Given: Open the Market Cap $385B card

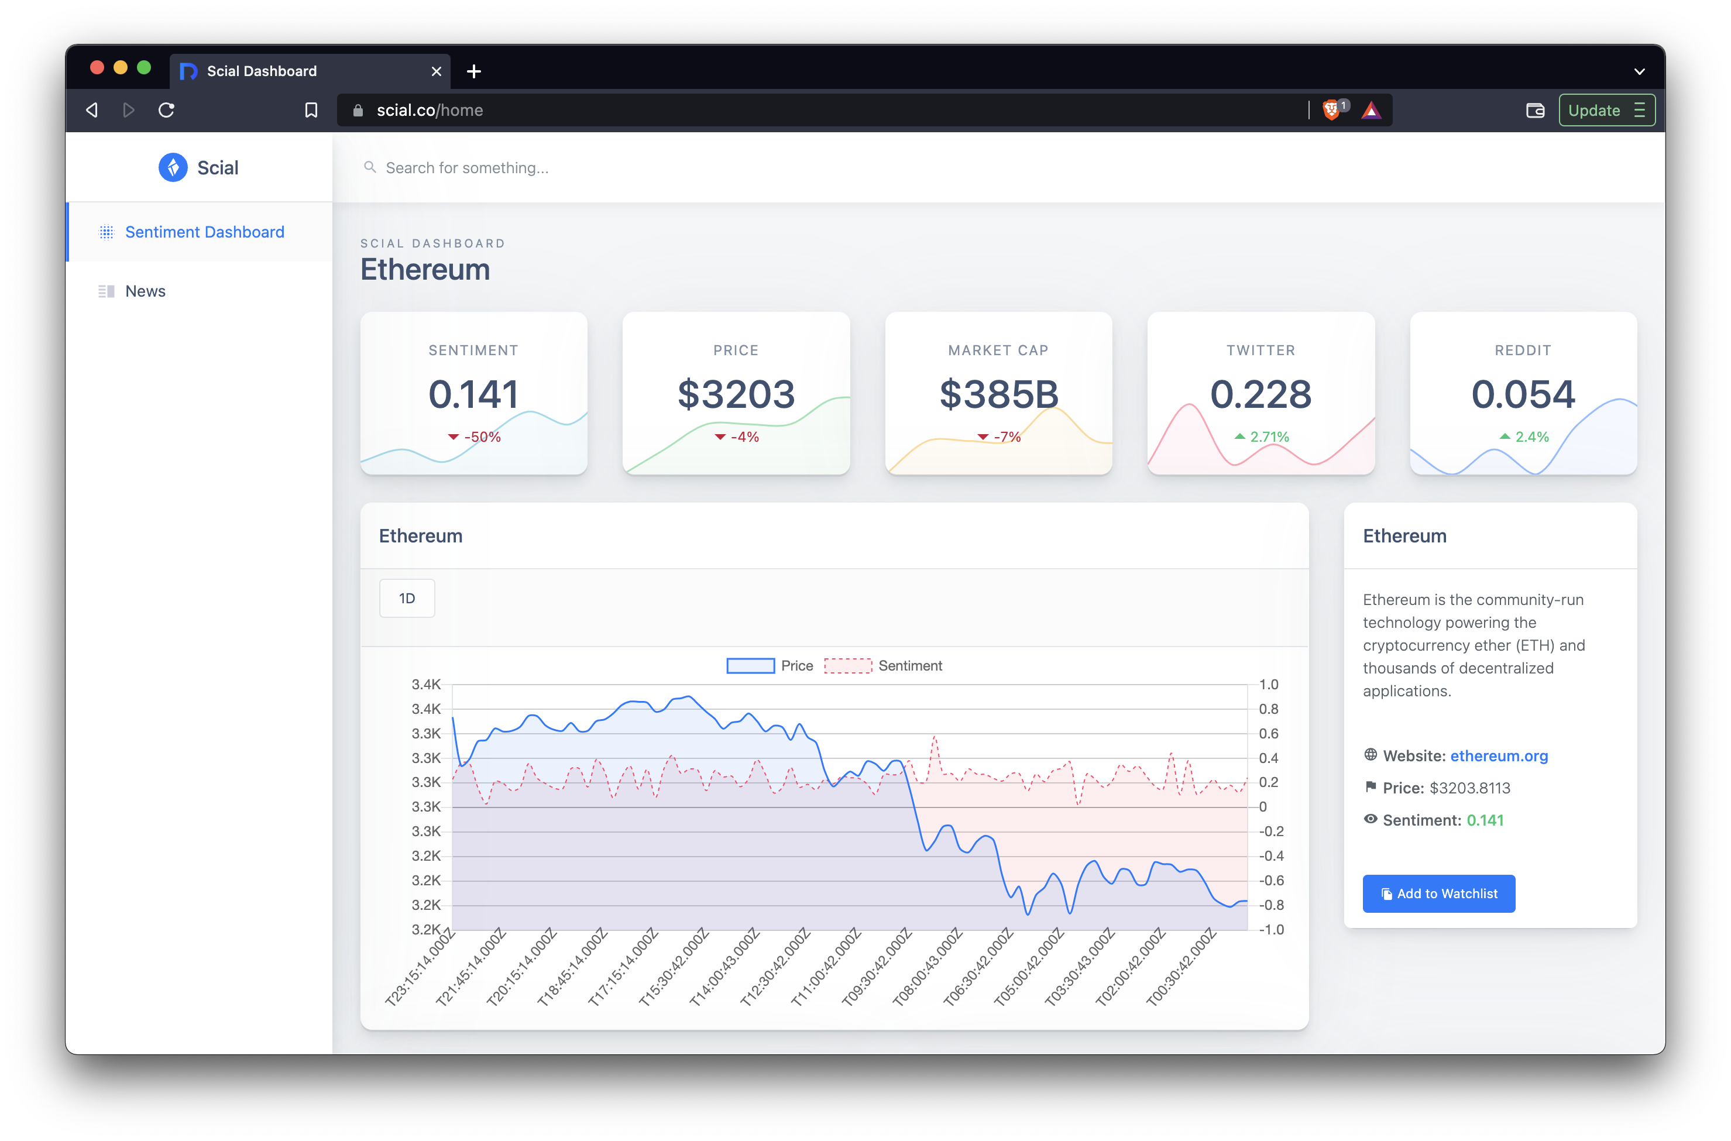Looking at the screenshot, I should tap(998, 393).
